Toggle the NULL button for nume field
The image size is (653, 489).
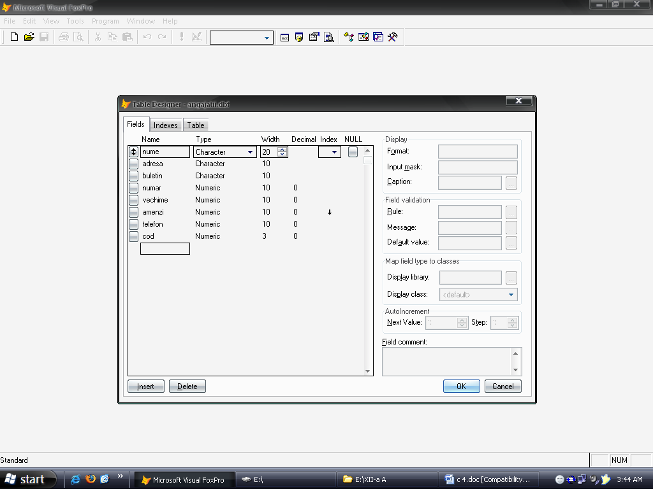(353, 152)
